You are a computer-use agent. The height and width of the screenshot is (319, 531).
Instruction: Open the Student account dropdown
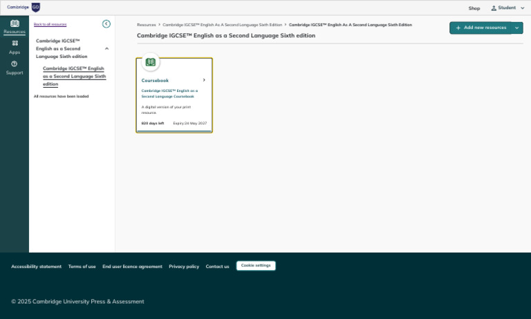coord(507,8)
